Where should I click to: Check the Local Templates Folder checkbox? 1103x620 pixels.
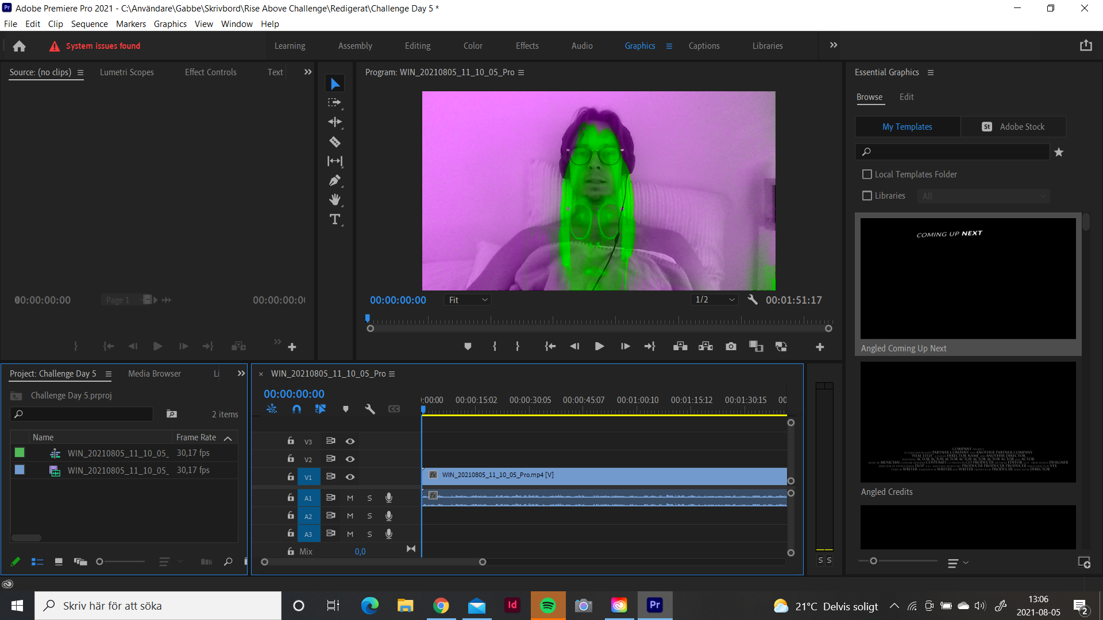coord(867,174)
